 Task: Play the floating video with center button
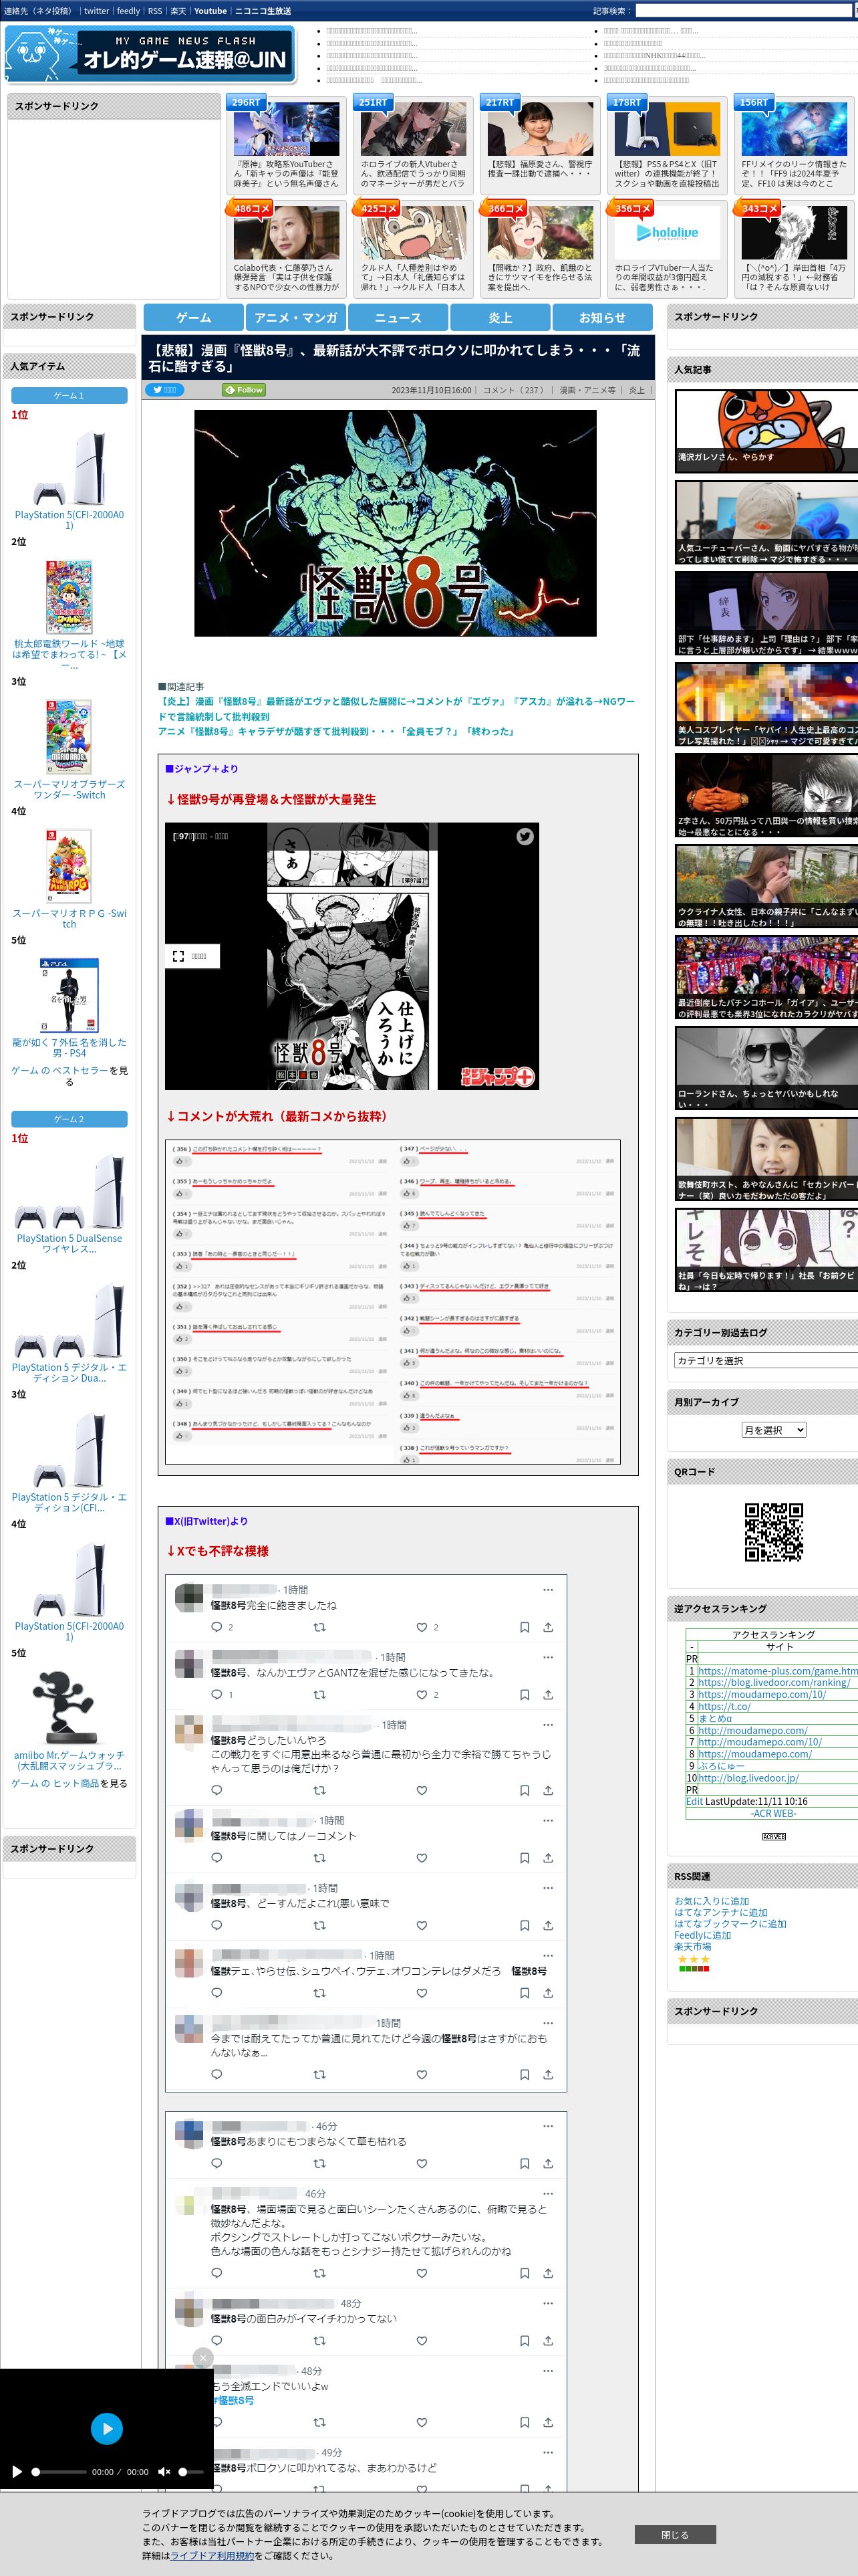[107, 2428]
